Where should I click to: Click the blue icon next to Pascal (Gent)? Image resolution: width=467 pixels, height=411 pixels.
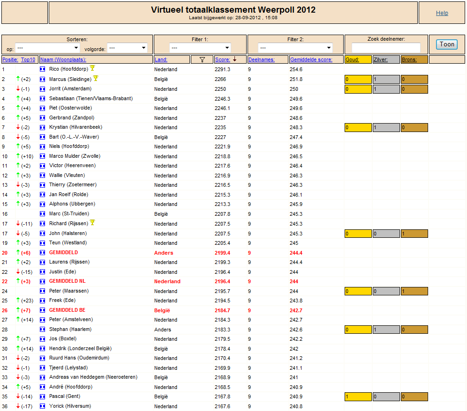click(42, 396)
